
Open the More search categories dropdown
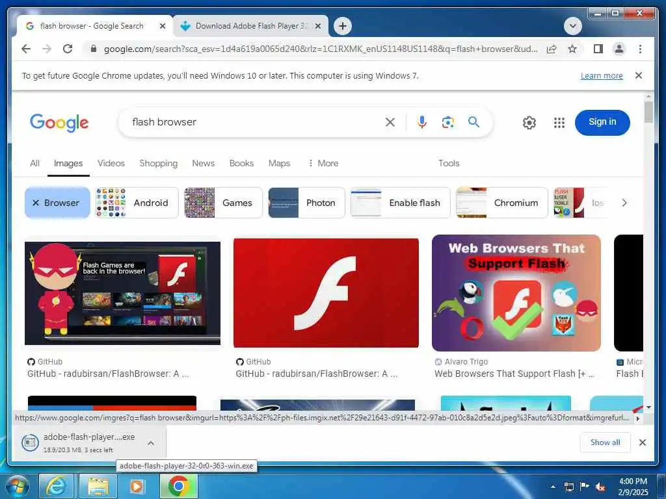click(x=323, y=163)
